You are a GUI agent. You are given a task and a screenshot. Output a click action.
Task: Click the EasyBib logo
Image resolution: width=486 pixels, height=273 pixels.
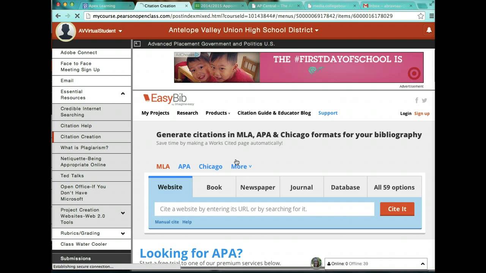pos(169,99)
